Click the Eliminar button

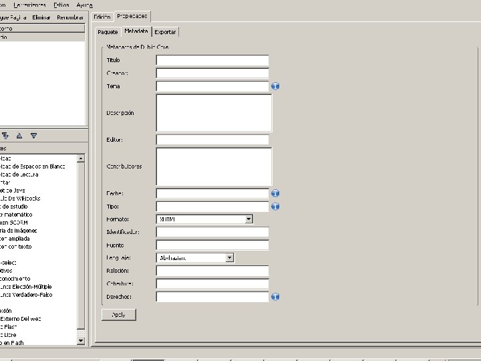(x=41, y=17)
